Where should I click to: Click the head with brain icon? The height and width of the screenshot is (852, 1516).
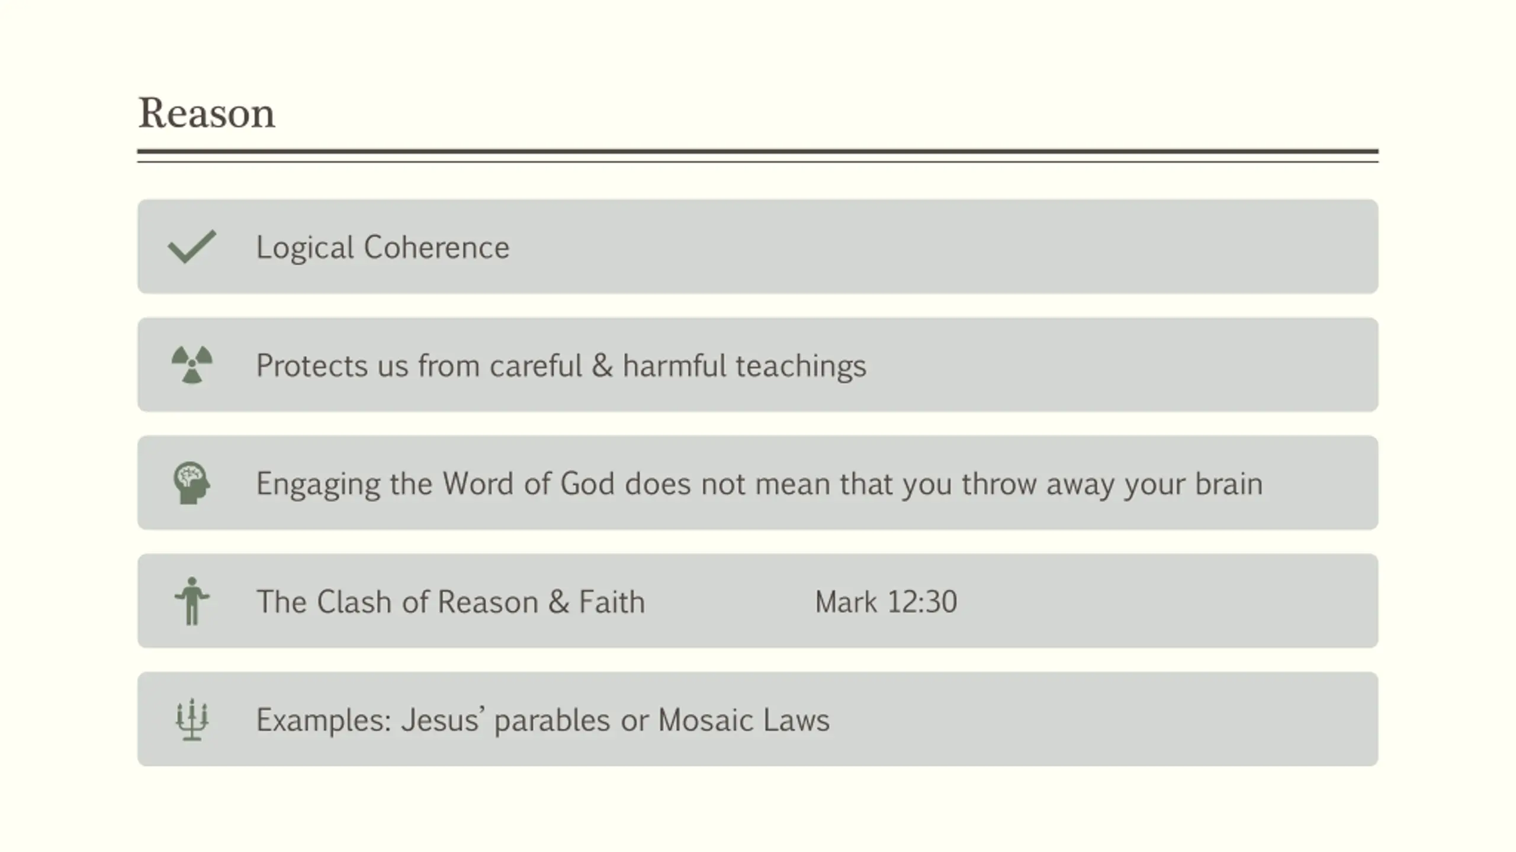192,483
